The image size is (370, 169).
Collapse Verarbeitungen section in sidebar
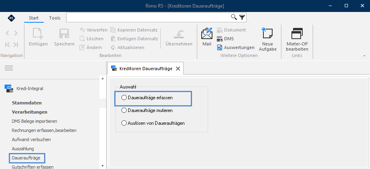(x=30, y=112)
